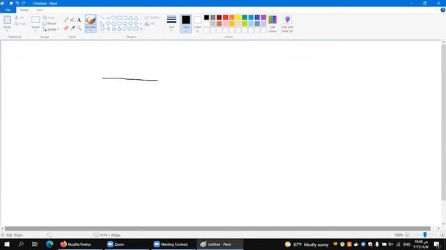This screenshot has width=446, height=250.
Task: Click the Mostly sunny weather widget
Action: pos(307,244)
